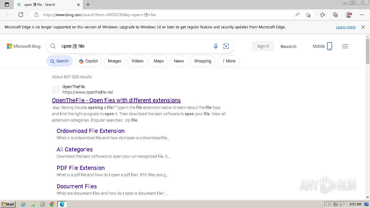370x208 pixels.
Task: Open the tab actions menu icon
Action: 7,5
